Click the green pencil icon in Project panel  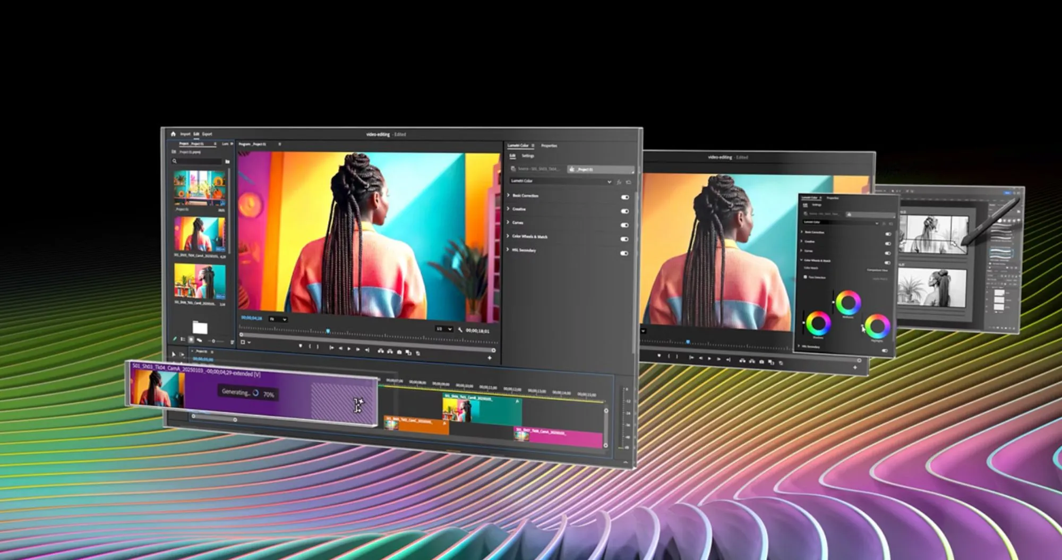pos(175,339)
